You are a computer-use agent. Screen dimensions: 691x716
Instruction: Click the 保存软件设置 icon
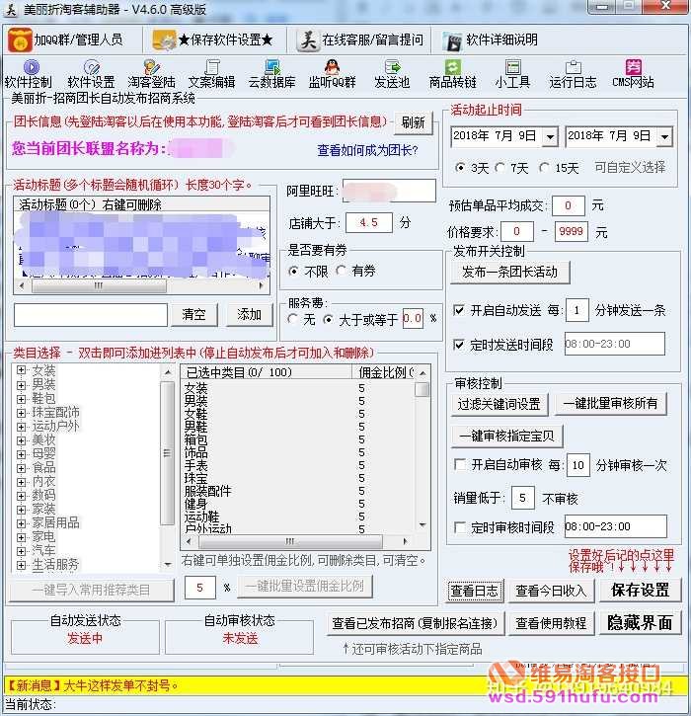coord(164,40)
